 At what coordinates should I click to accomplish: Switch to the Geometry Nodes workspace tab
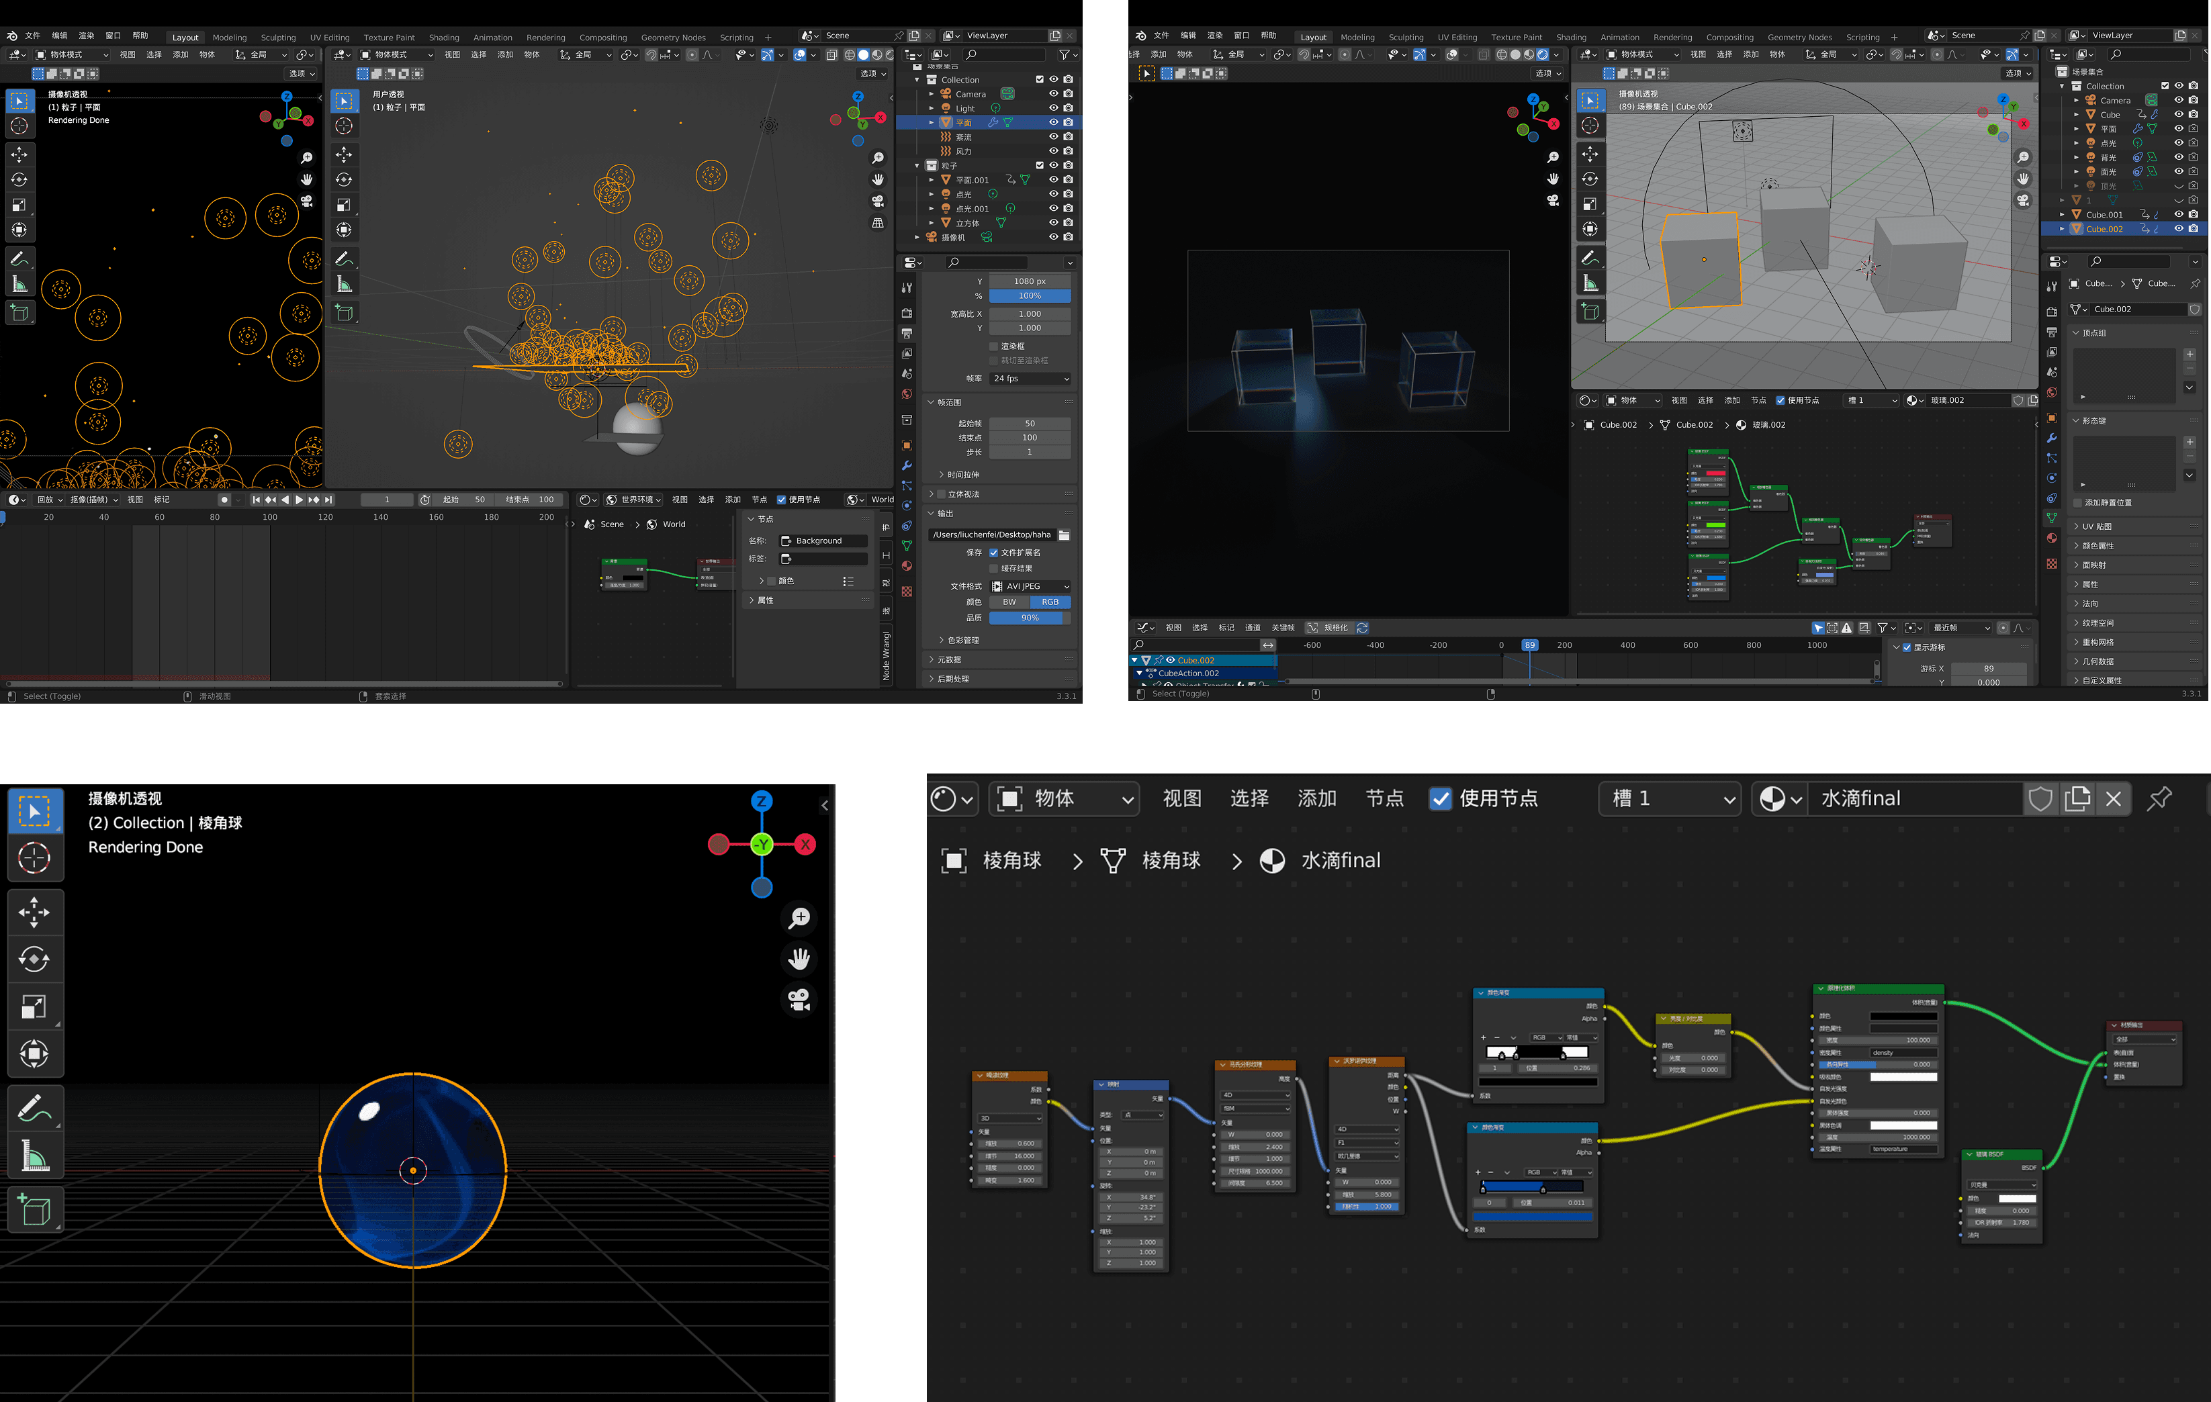click(x=672, y=38)
